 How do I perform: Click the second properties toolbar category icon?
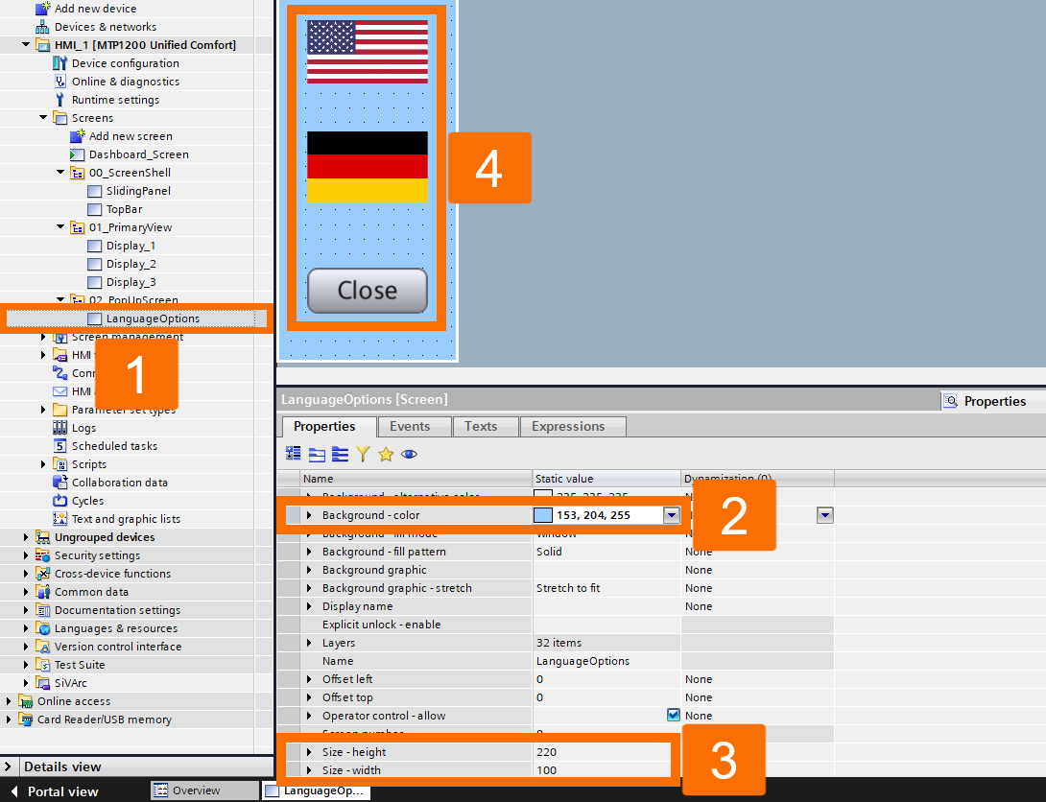click(317, 455)
